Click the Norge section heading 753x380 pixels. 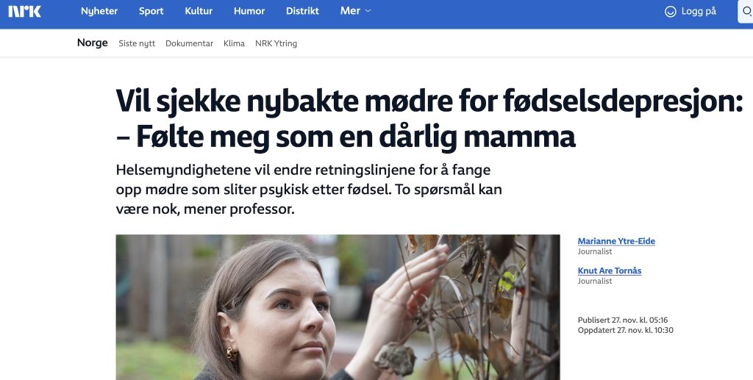click(x=93, y=43)
